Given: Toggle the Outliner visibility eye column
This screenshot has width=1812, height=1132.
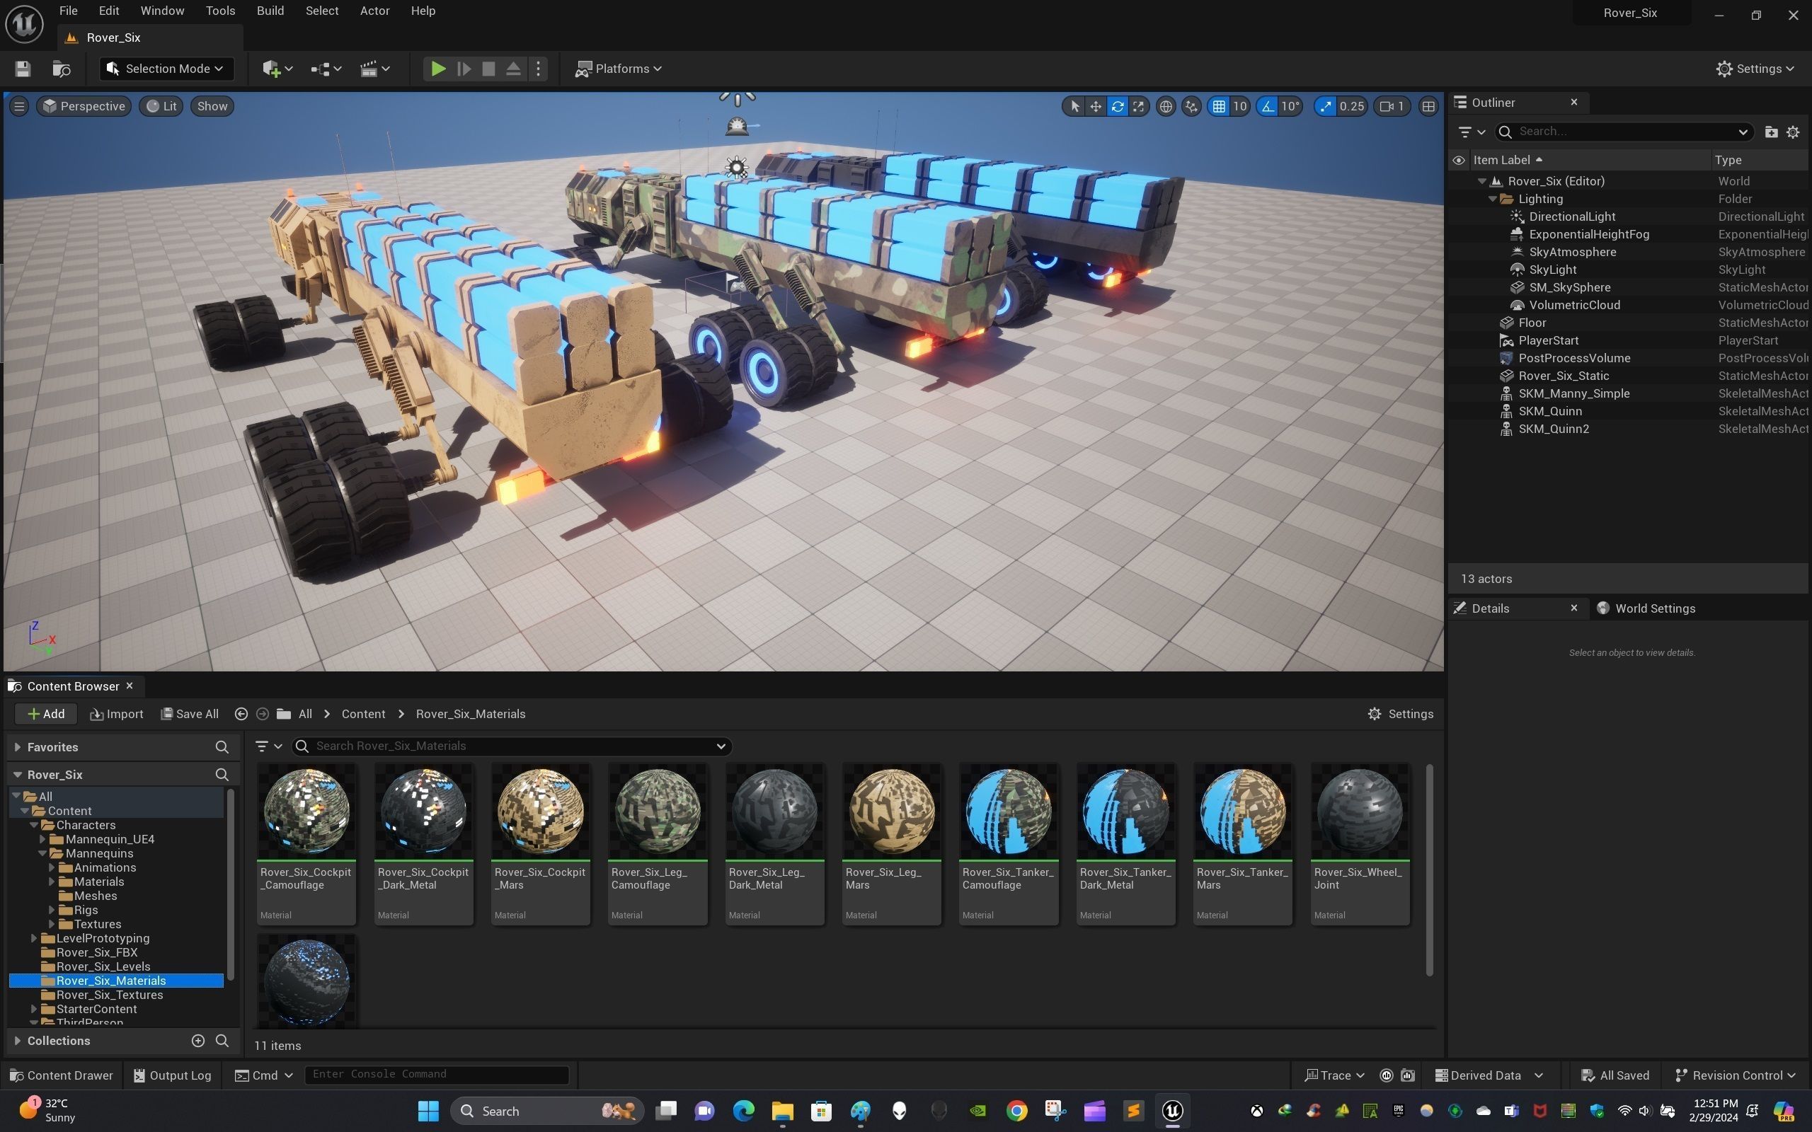Looking at the screenshot, I should coord(1459,160).
